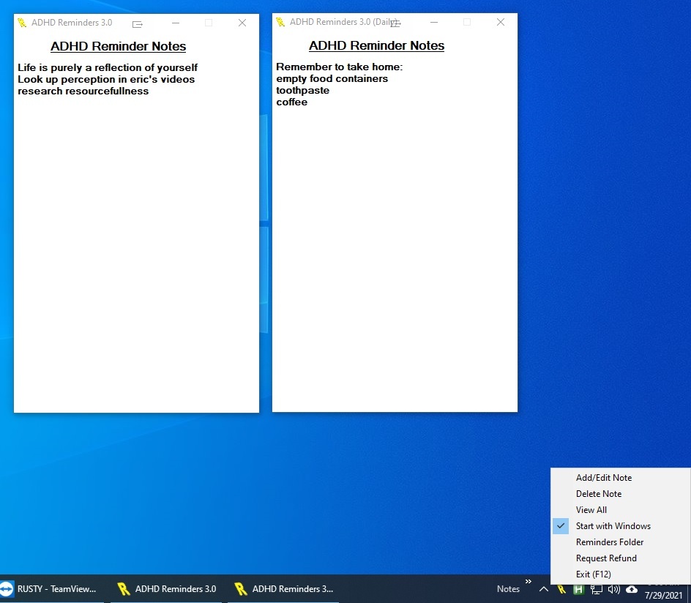Select Exit (F12) from the context menu
691x603 pixels.
pos(620,574)
